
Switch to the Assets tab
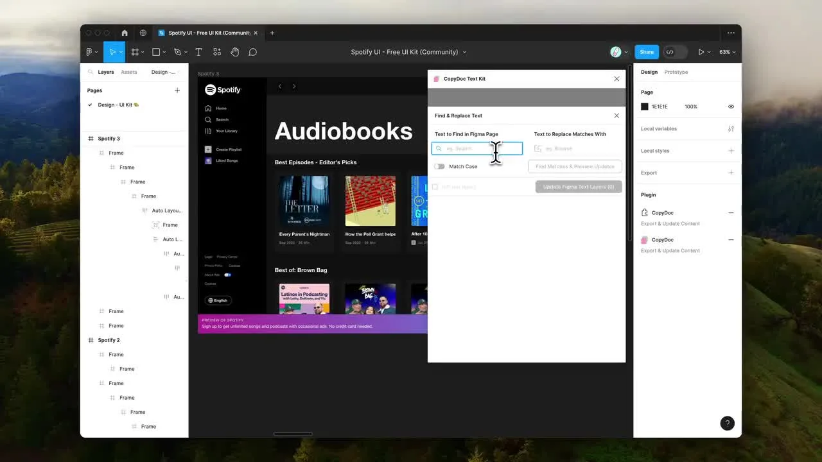[129, 73]
